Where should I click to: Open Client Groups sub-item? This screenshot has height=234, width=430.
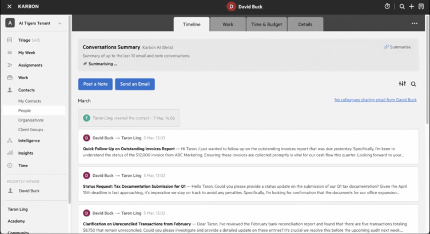click(30, 130)
